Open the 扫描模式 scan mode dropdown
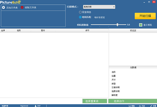Image resolution: width=157 pixels, height=107 pixels. coord(99,7)
